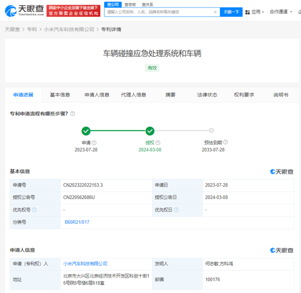301x293 pixels.
Task: Click the green checkmark above 申请
Action: [x=86, y=131]
